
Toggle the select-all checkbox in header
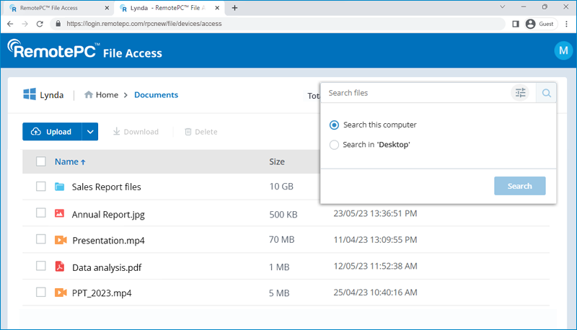point(41,162)
